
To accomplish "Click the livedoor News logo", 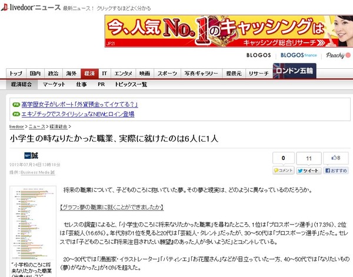I will (x=31, y=7).
